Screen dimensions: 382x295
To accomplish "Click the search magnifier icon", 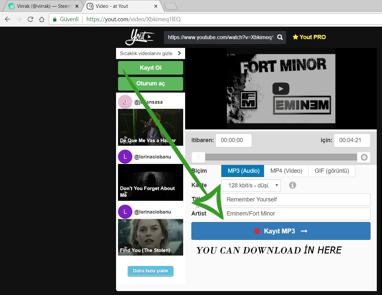I will tap(280, 37).
